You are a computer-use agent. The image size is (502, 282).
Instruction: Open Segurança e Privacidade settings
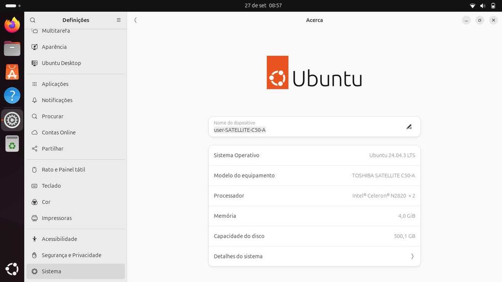pyautogui.click(x=76, y=255)
